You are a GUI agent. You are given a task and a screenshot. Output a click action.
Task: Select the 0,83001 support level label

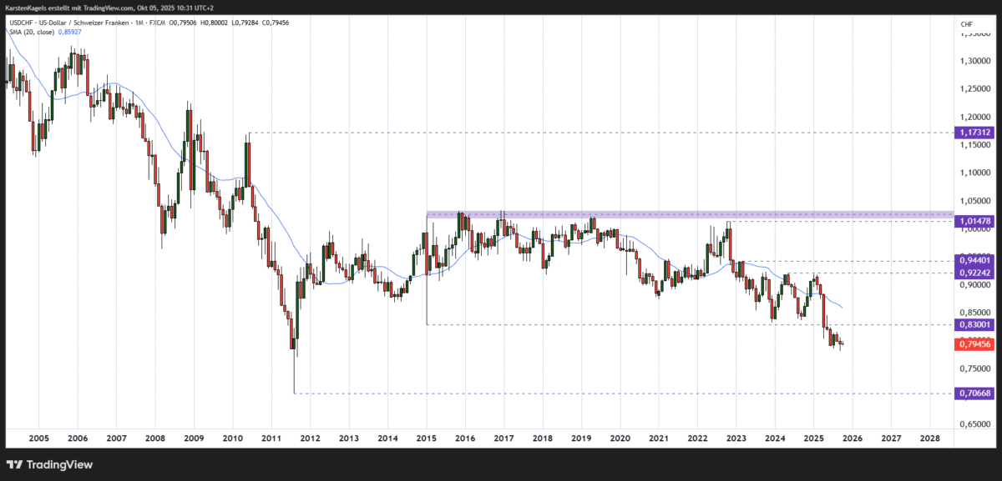click(974, 325)
